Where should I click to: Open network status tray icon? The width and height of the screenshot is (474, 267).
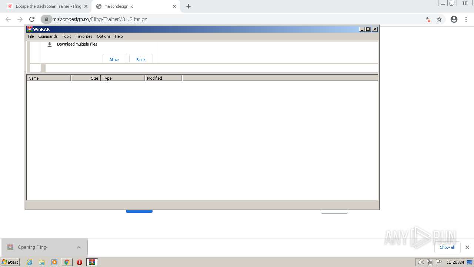click(430, 262)
